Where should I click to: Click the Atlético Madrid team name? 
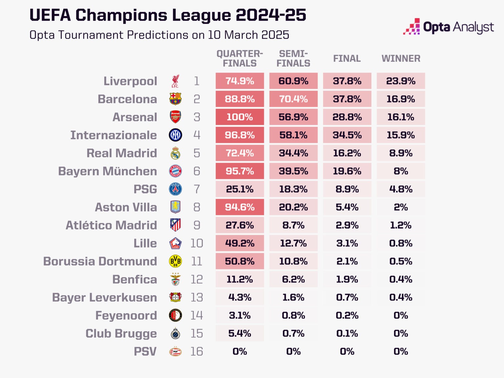[x=111, y=225]
